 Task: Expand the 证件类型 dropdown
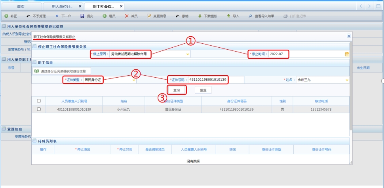click(134, 80)
